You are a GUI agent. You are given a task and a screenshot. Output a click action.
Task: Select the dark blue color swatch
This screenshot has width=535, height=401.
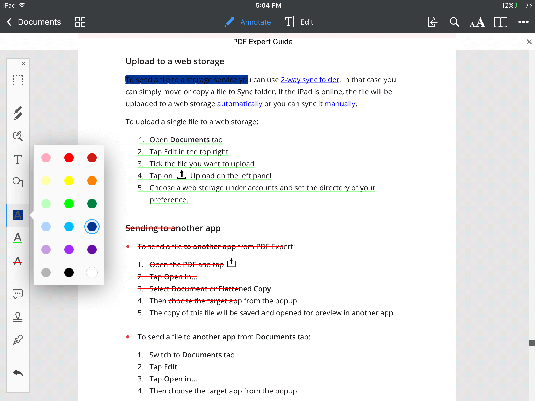(92, 227)
